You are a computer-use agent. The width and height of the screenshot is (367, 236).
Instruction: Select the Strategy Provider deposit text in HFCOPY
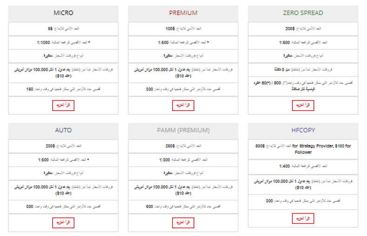[x=303, y=149]
